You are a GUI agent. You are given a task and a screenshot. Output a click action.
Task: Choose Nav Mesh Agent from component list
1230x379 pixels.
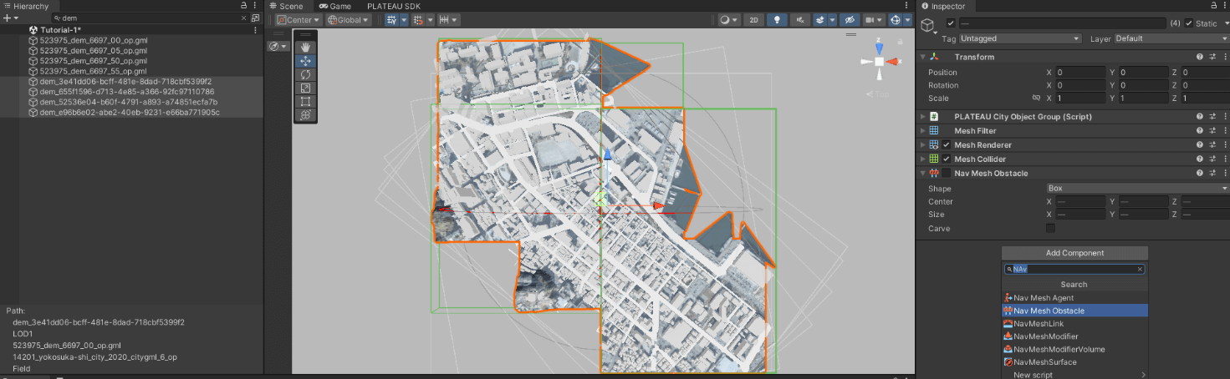click(1074, 298)
